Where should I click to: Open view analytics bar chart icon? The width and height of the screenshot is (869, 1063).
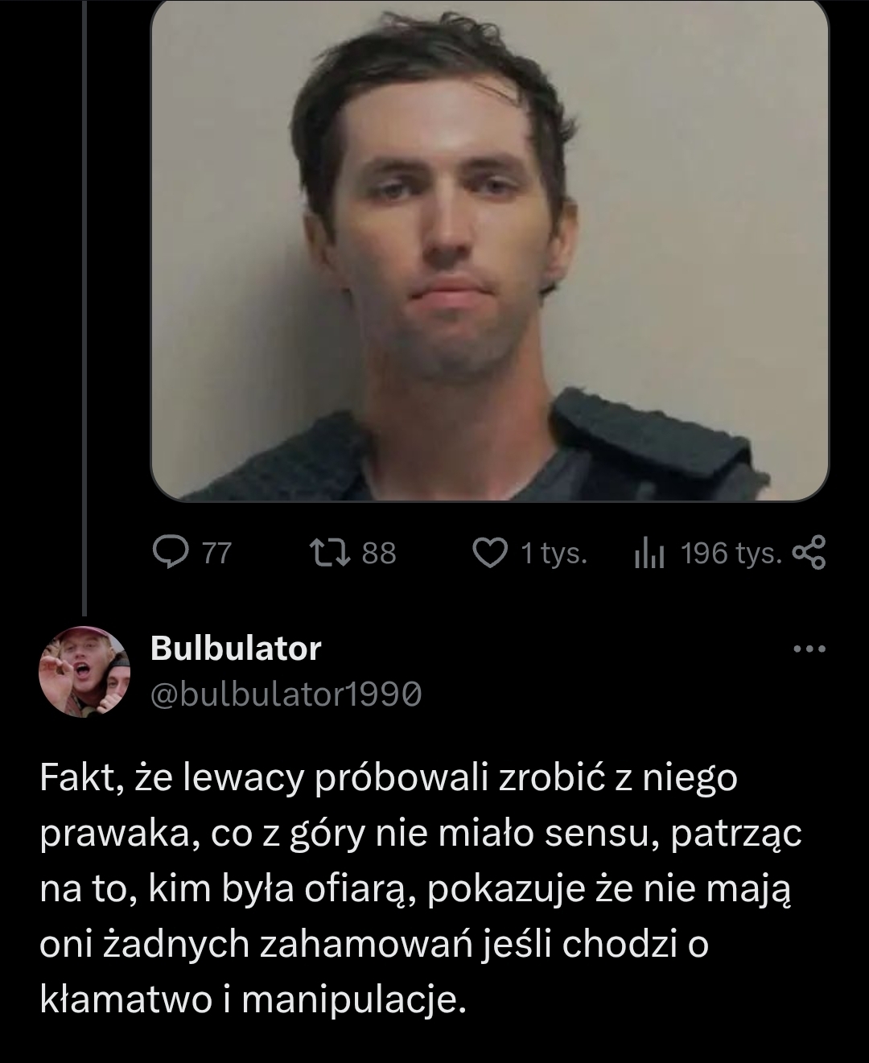[x=649, y=553]
